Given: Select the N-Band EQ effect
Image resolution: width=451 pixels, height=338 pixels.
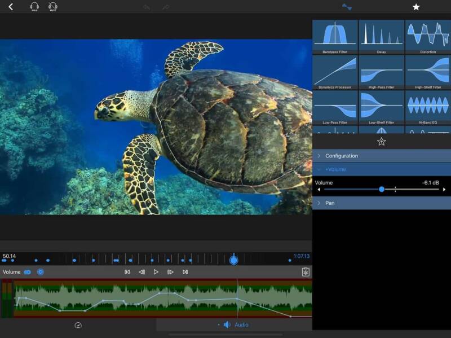Looking at the screenshot, I should pos(428,108).
